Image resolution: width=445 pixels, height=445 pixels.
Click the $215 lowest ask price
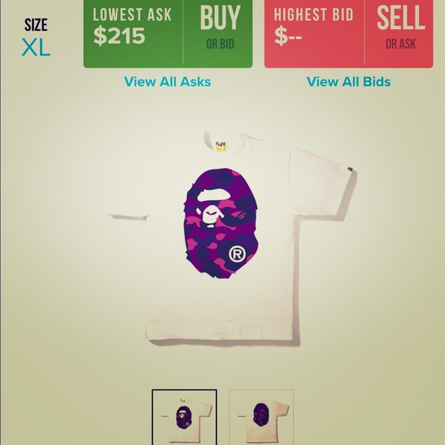click(119, 36)
